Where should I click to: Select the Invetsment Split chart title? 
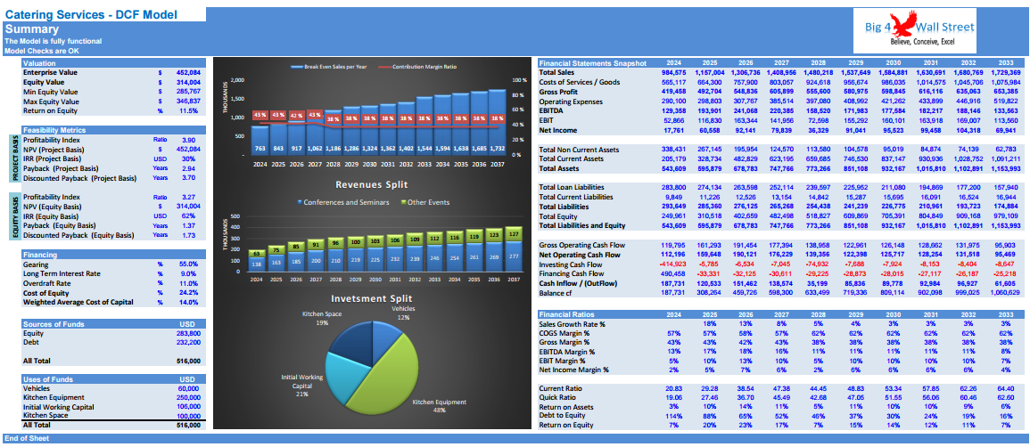(x=372, y=298)
